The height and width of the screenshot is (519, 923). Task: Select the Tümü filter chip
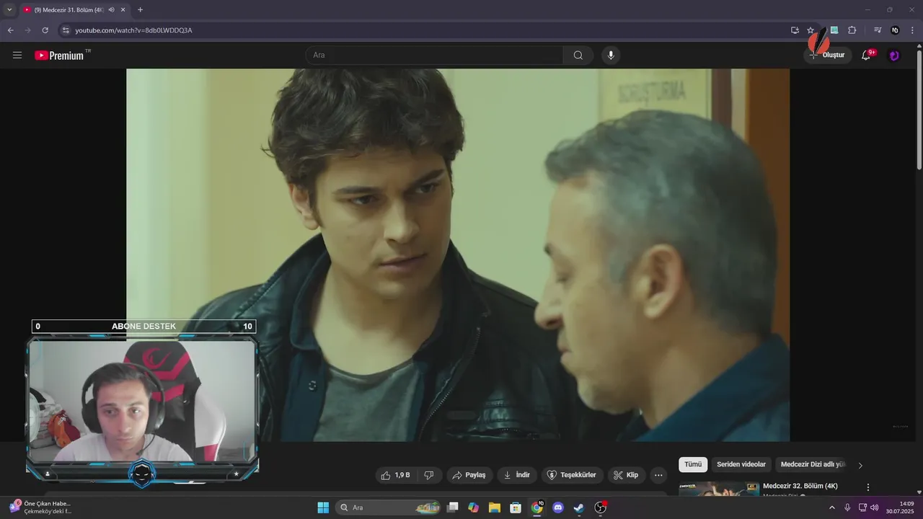click(693, 465)
